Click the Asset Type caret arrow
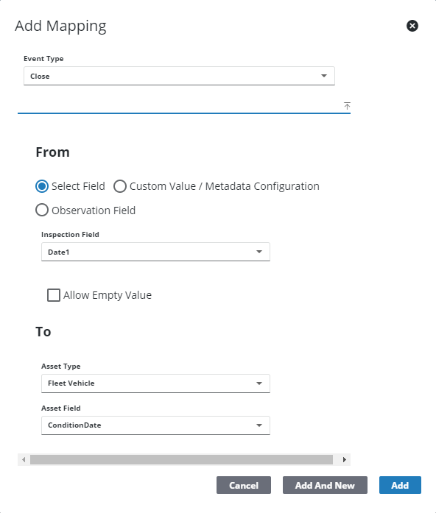The image size is (436, 513). pyautogui.click(x=259, y=383)
